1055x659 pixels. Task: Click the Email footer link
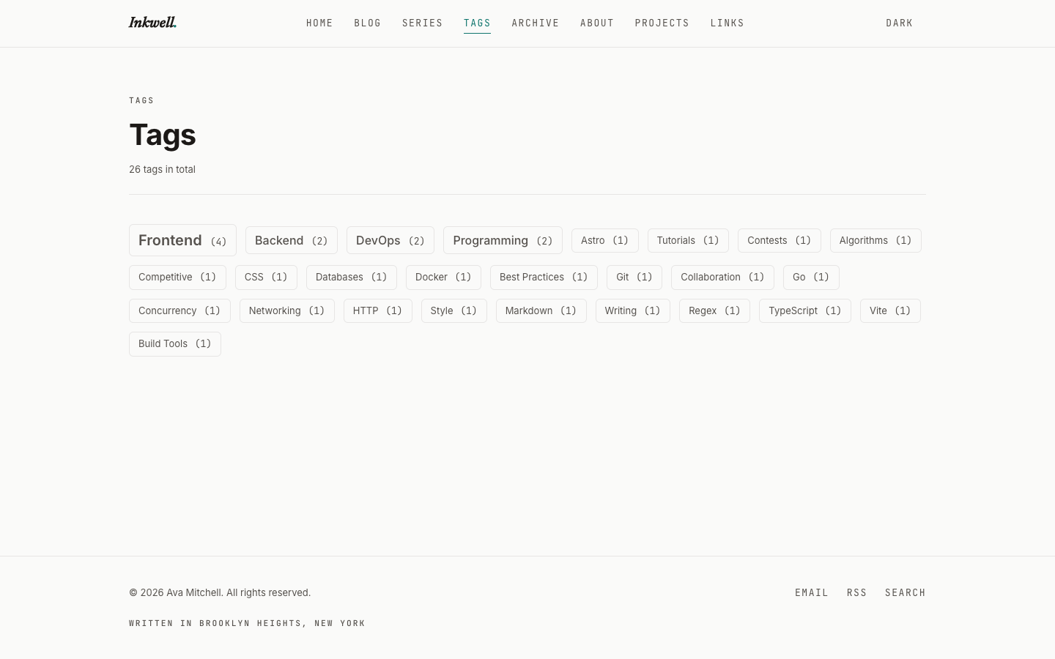coord(812,593)
